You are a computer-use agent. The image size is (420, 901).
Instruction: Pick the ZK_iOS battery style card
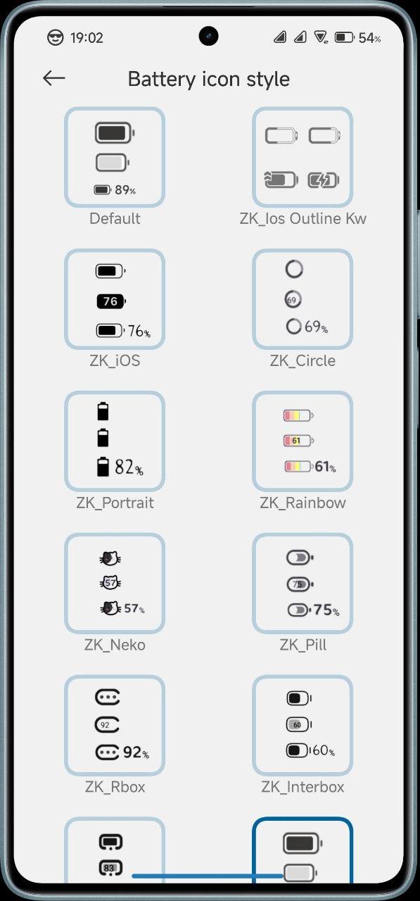tap(115, 299)
